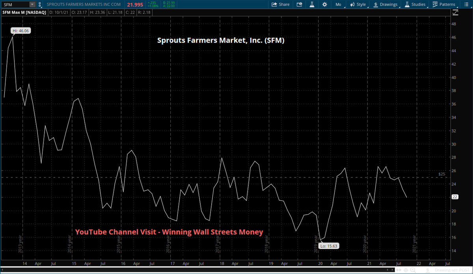Click the 14 year tick on time axis
This screenshot has width=473, height=274.
point(25,264)
